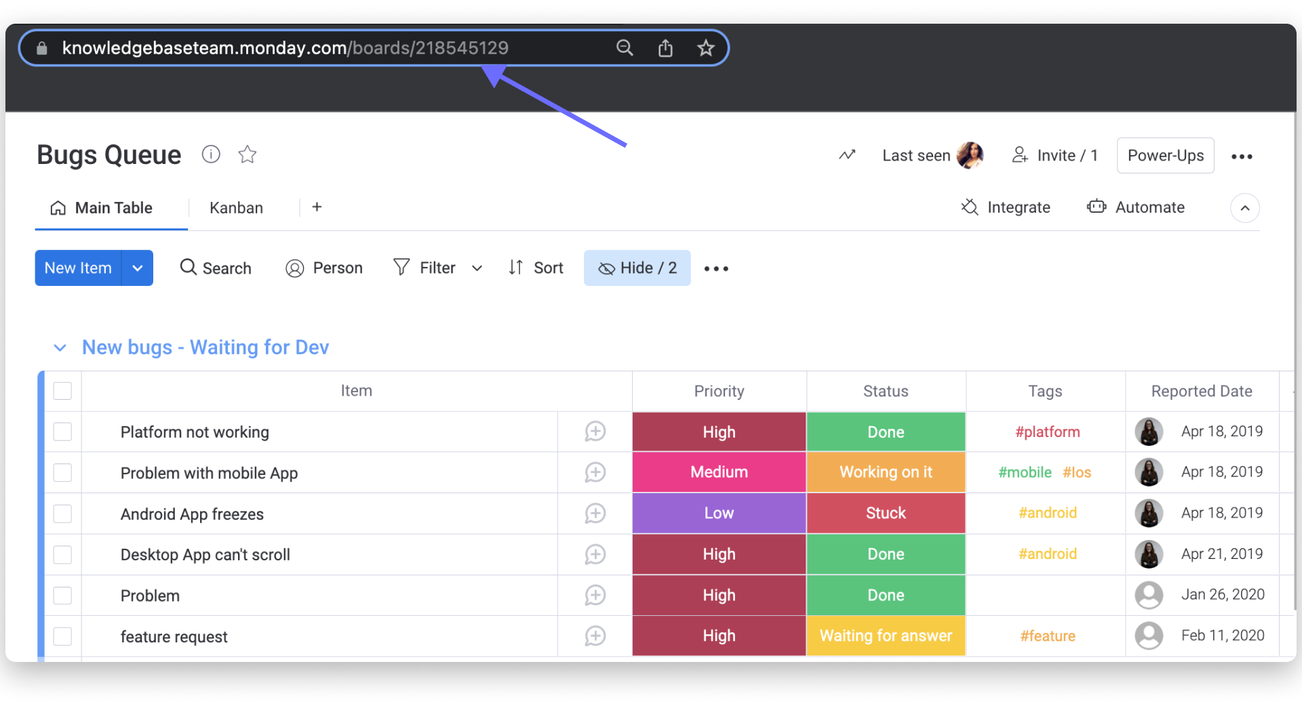Screen dimensions: 1302x706
Task: Check the Problem with mobile App checkbox
Action: (62, 472)
